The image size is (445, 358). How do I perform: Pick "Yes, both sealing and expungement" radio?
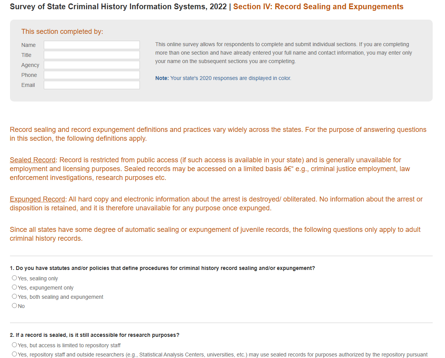(15, 296)
